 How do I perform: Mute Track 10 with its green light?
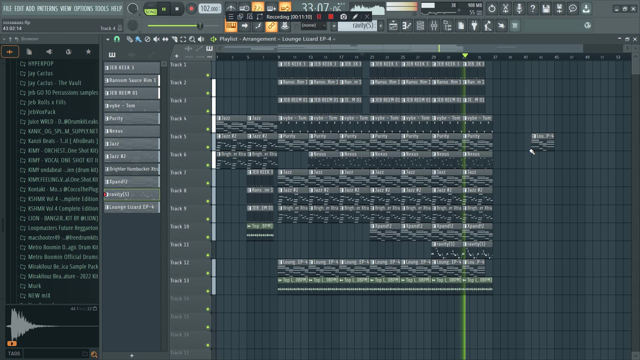coord(208,237)
